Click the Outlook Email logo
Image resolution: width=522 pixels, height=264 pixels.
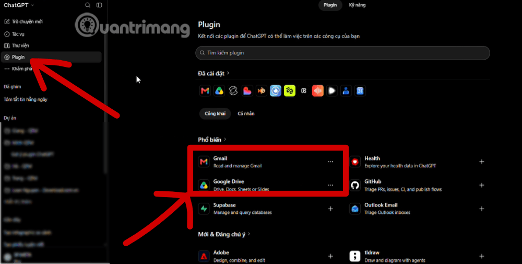(x=355, y=209)
